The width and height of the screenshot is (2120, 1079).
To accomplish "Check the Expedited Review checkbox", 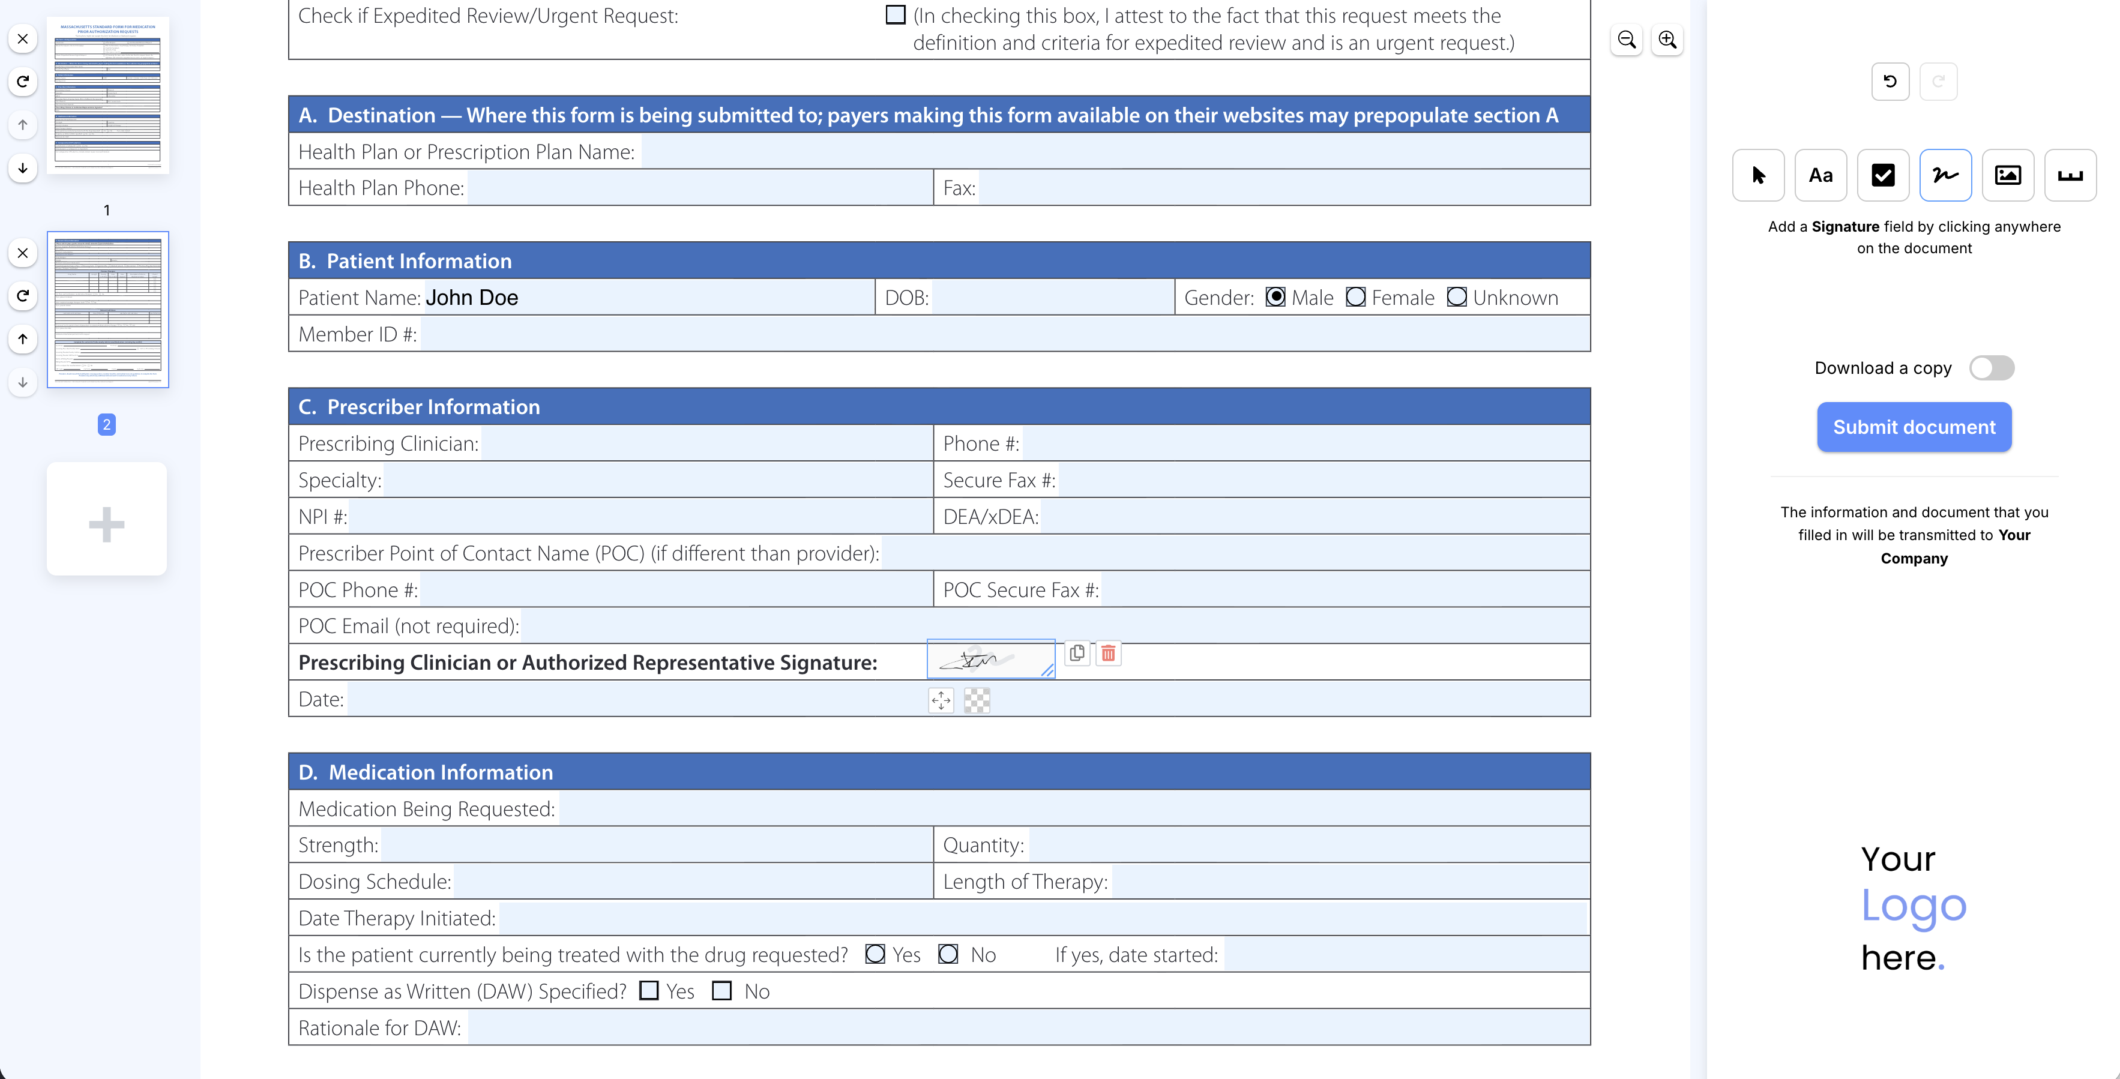I will tap(896, 15).
